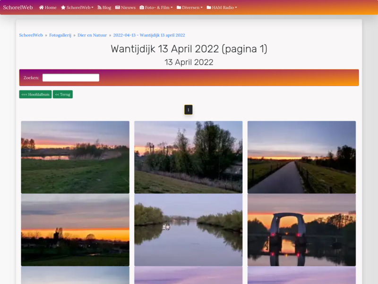Click the Zoeken: label text
The width and height of the screenshot is (378, 284).
pos(31,78)
